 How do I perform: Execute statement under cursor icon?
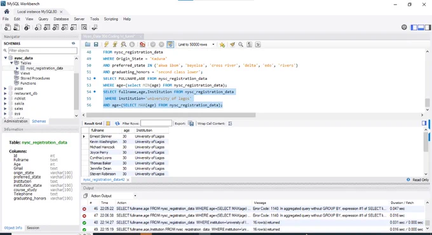pyautogui.click(x=115, y=44)
